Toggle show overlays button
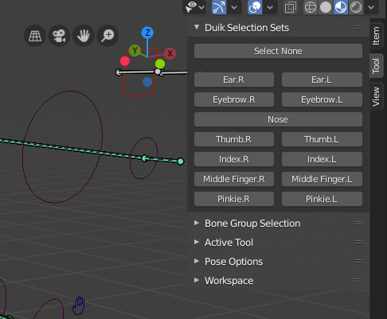 tap(255, 7)
